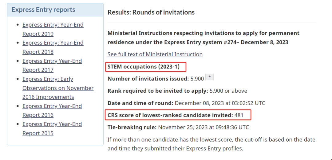This screenshot has width=332, height=160.
Task: Open Express Entry Year-End Report 2017
Action: click(x=52, y=65)
